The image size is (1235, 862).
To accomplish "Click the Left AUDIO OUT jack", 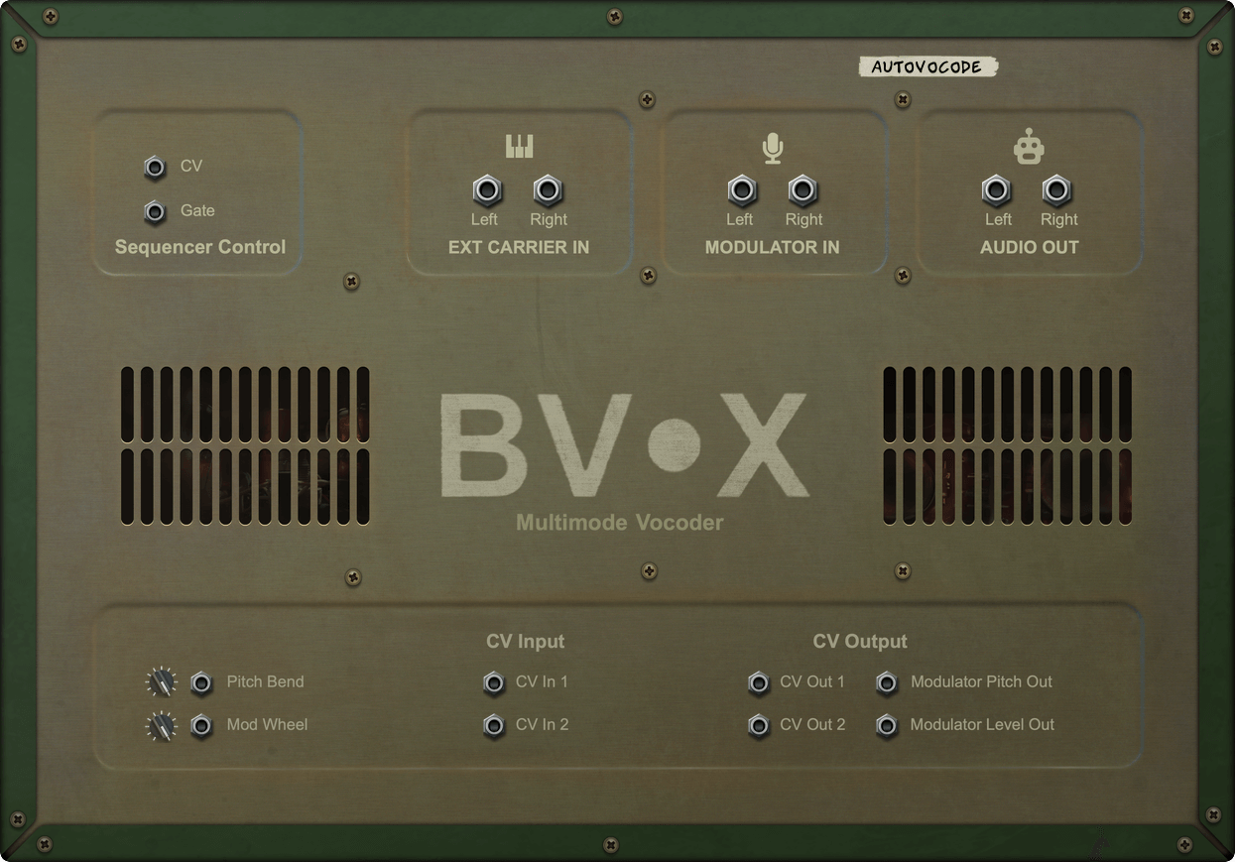I will [997, 189].
